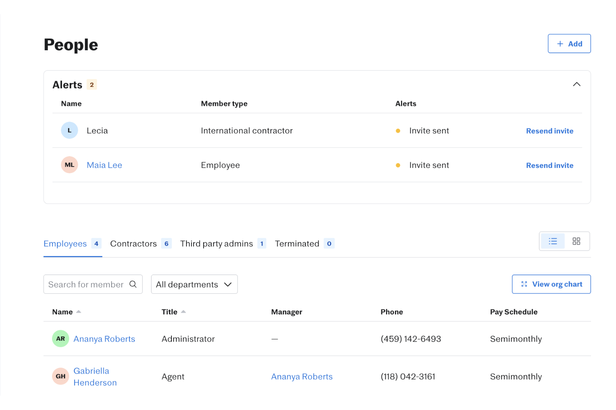Open the All departments dropdown

pyautogui.click(x=194, y=284)
